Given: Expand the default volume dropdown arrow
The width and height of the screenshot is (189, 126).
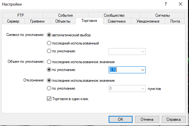Looking at the screenshot, I should [x=143, y=70].
